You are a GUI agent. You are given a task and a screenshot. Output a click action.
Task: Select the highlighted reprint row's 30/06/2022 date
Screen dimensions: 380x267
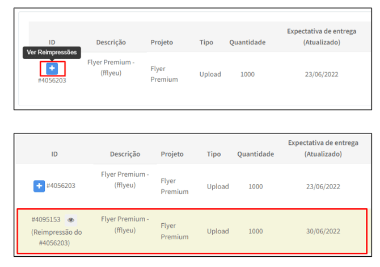(x=322, y=231)
